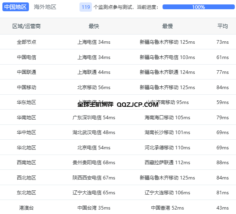Click the 平均 column header
This screenshot has height=214, width=236.
pyautogui.click(x=222, y=26)
